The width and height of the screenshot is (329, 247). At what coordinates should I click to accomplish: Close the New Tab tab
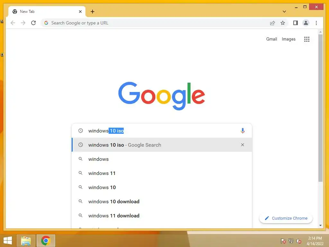pos(80,12)
